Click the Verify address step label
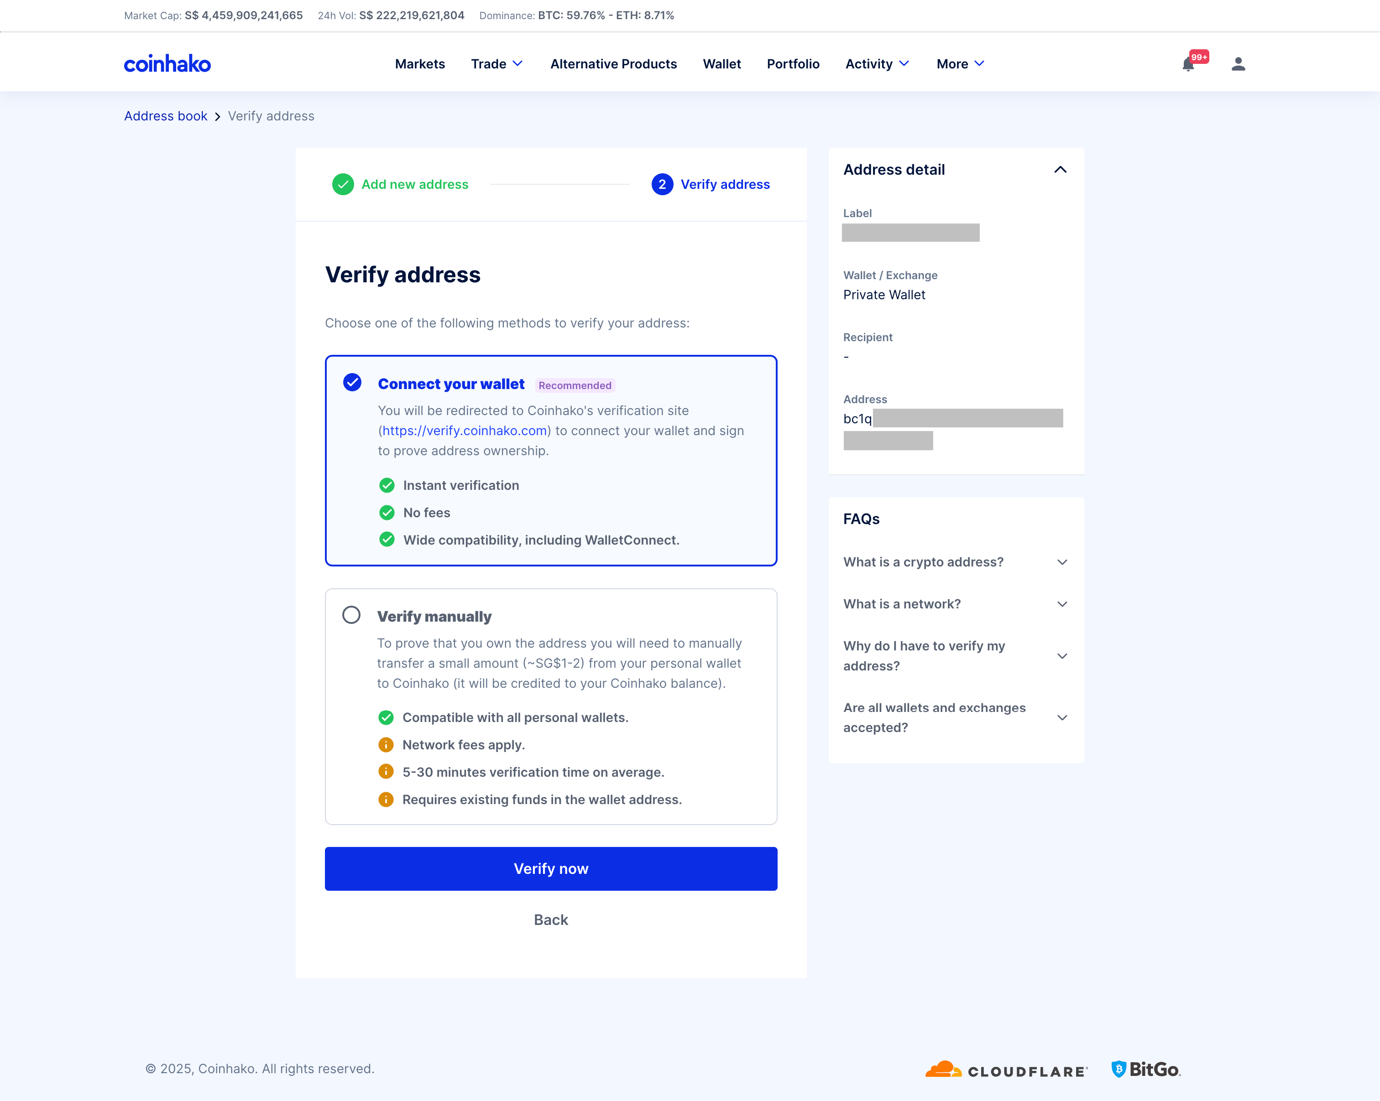1380x1101 pixels. [x=725, y=184]
